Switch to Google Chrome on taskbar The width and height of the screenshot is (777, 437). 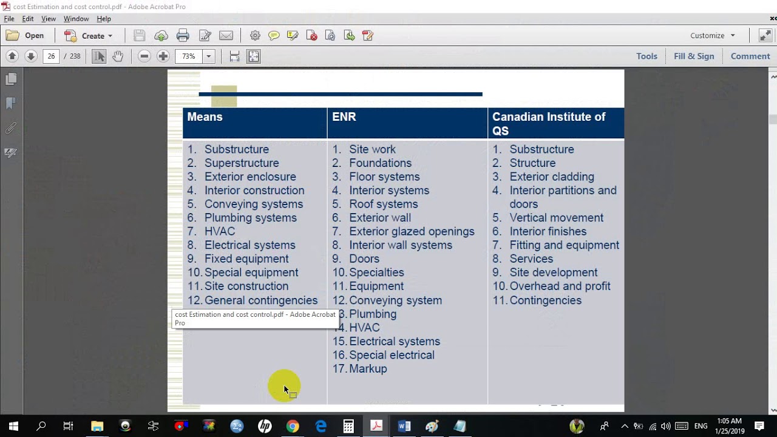coord(293,427)
